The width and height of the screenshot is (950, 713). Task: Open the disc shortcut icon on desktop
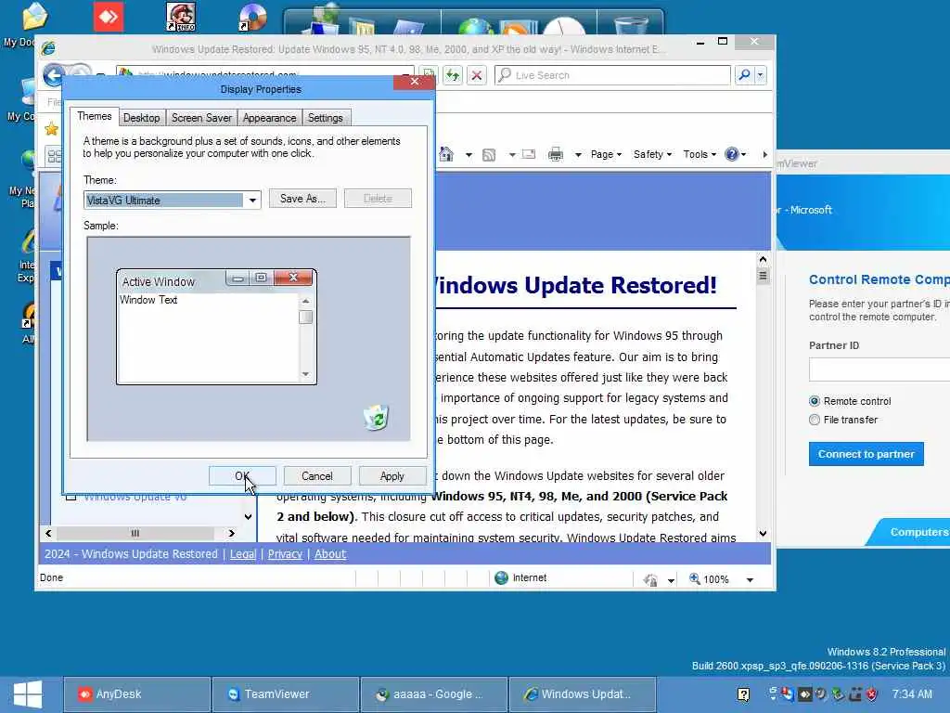[252, 17]
